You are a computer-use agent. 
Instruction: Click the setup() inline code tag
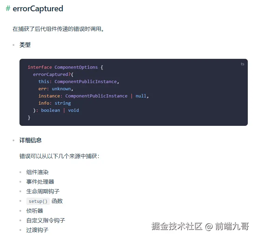point(38,201)
